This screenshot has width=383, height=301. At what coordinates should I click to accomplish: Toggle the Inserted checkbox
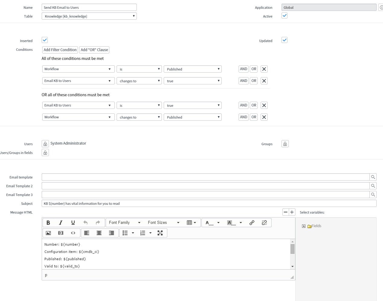45,40
